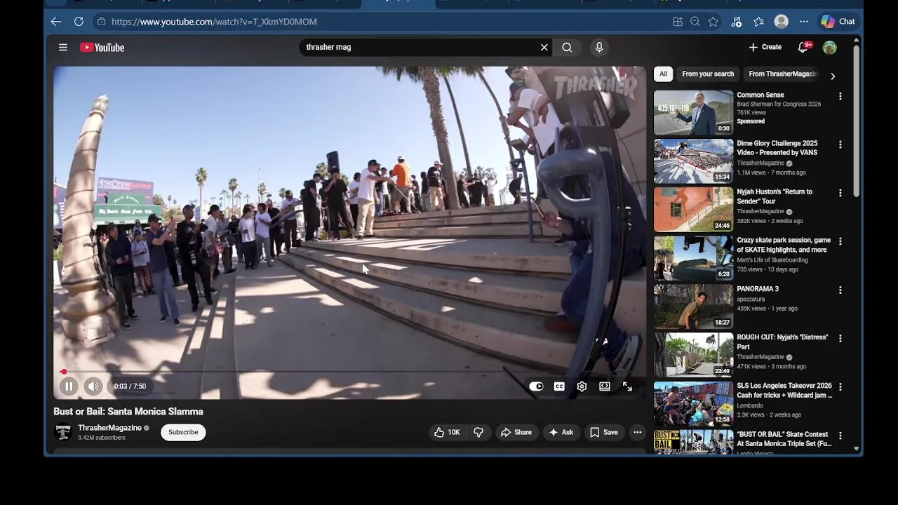The image size is (898, 505).
Task: Subscribe to ThrasherMagazine
Action: click(183, 432)
